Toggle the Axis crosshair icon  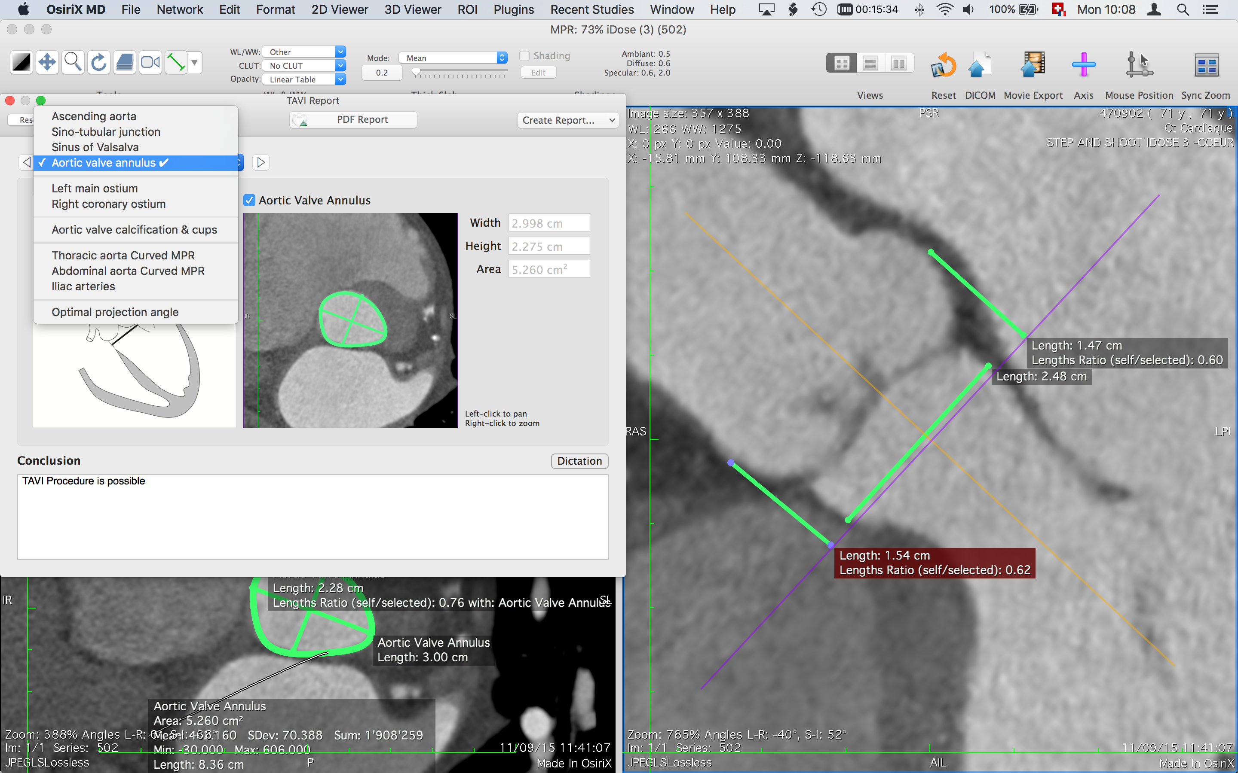1084,65
